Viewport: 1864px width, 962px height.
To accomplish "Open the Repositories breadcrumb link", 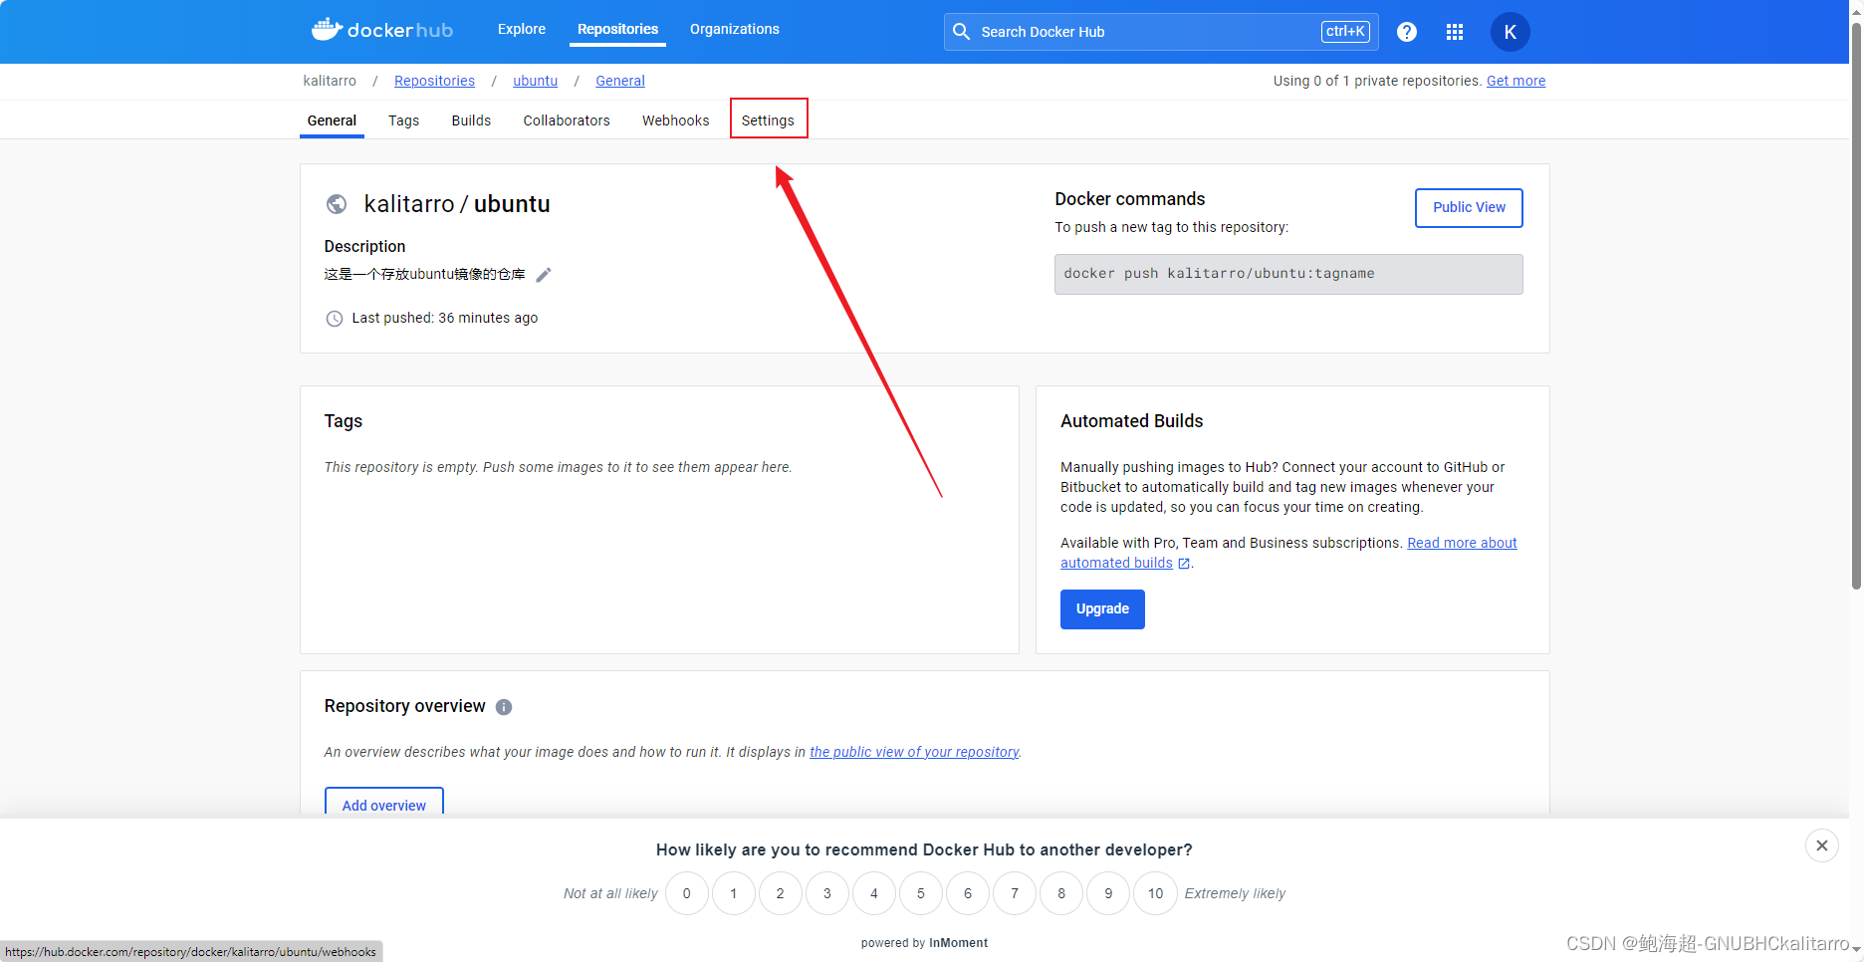I will [x=434, y=81].
